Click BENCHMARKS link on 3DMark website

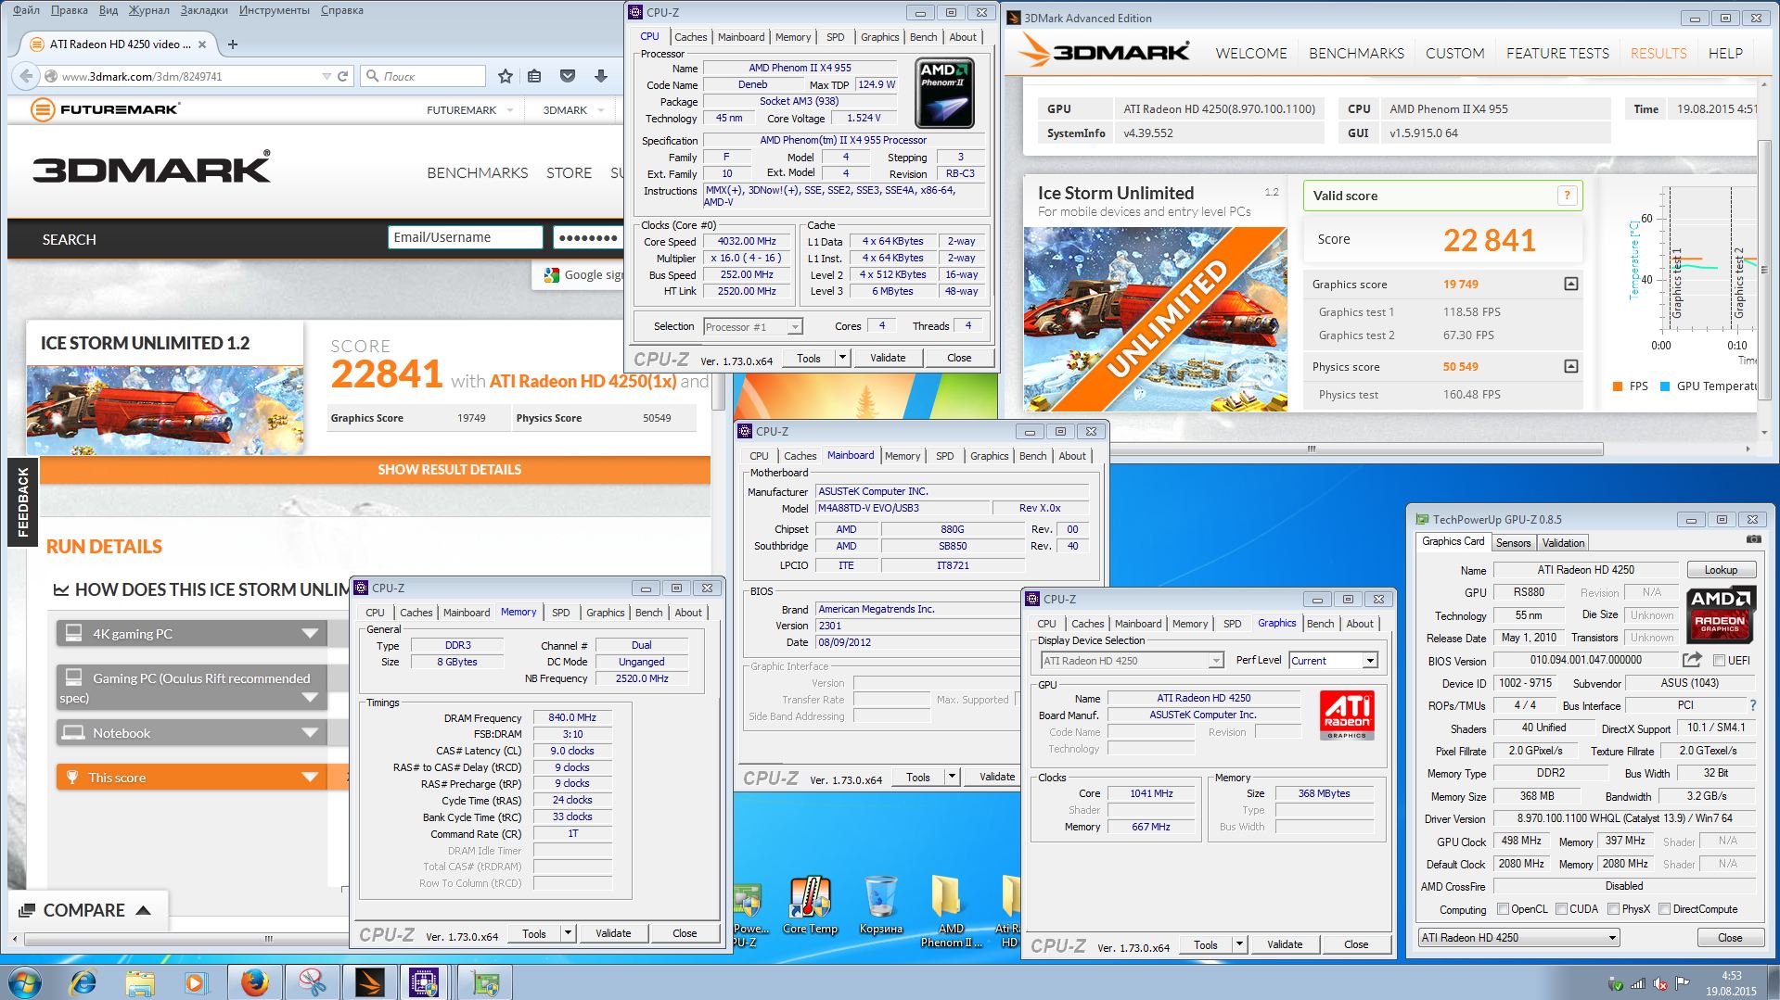(x=477, y=172)
